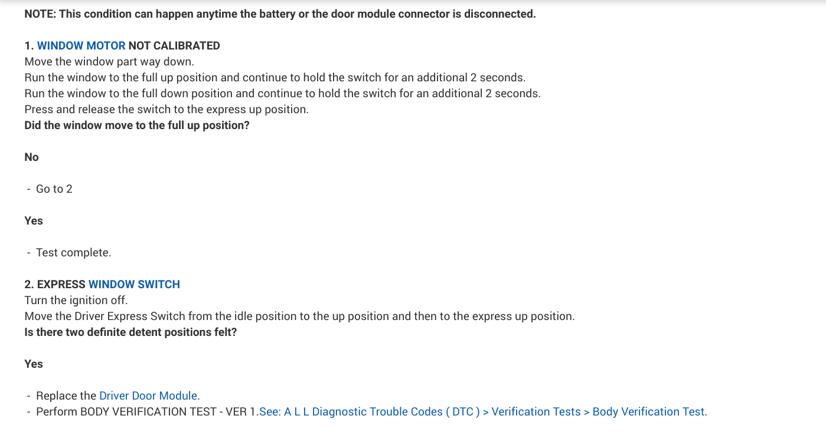Click "Perform BODY VERIFICATION TEST - VER 1" text
Screen dimensions: 826x432
147,411
